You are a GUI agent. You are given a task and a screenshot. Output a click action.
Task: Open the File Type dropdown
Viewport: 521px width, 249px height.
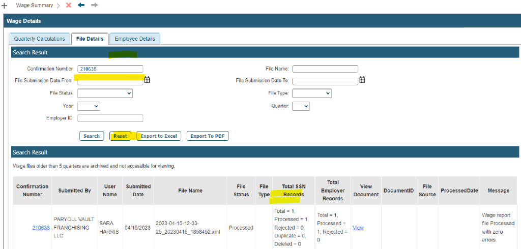(x=312, y=94)
